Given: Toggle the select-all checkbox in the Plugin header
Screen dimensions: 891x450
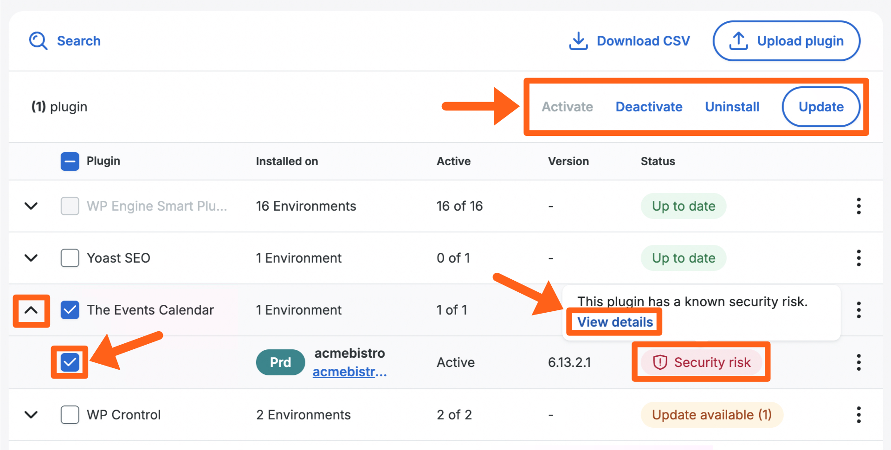Looking at the screenshot, I should point(70,161).
